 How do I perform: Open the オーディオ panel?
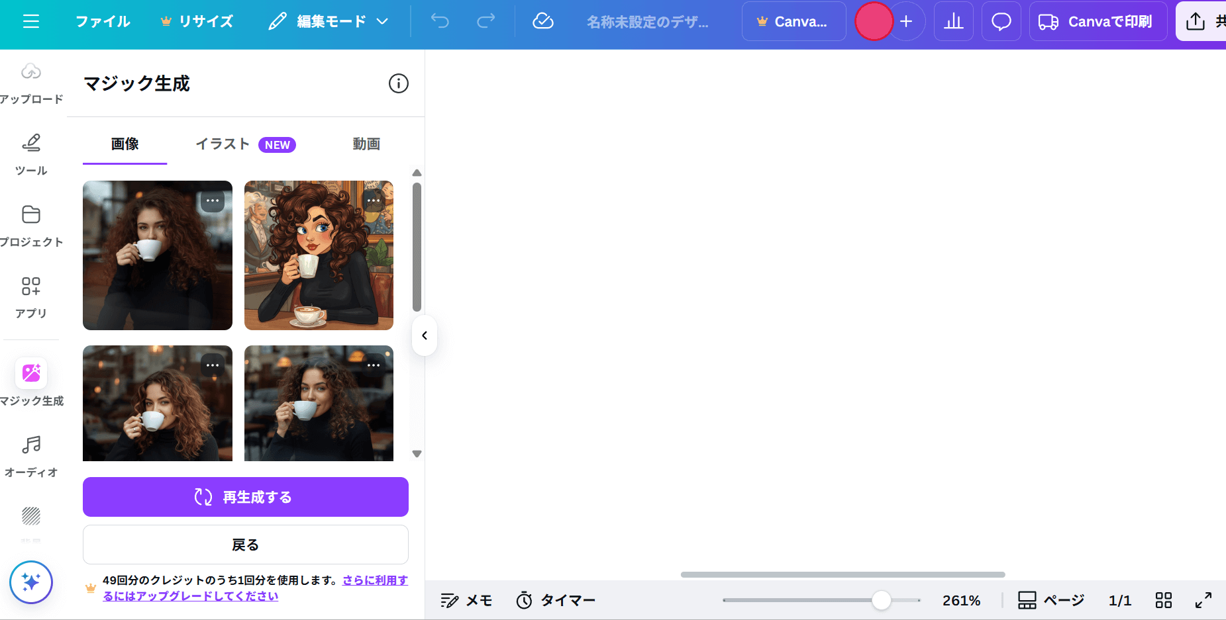pyautogui.click(x=30, y=455)
